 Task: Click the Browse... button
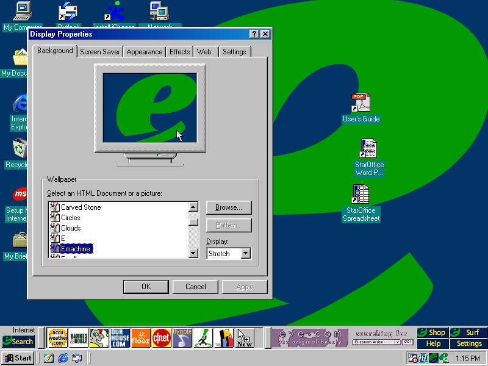[229, 207]
